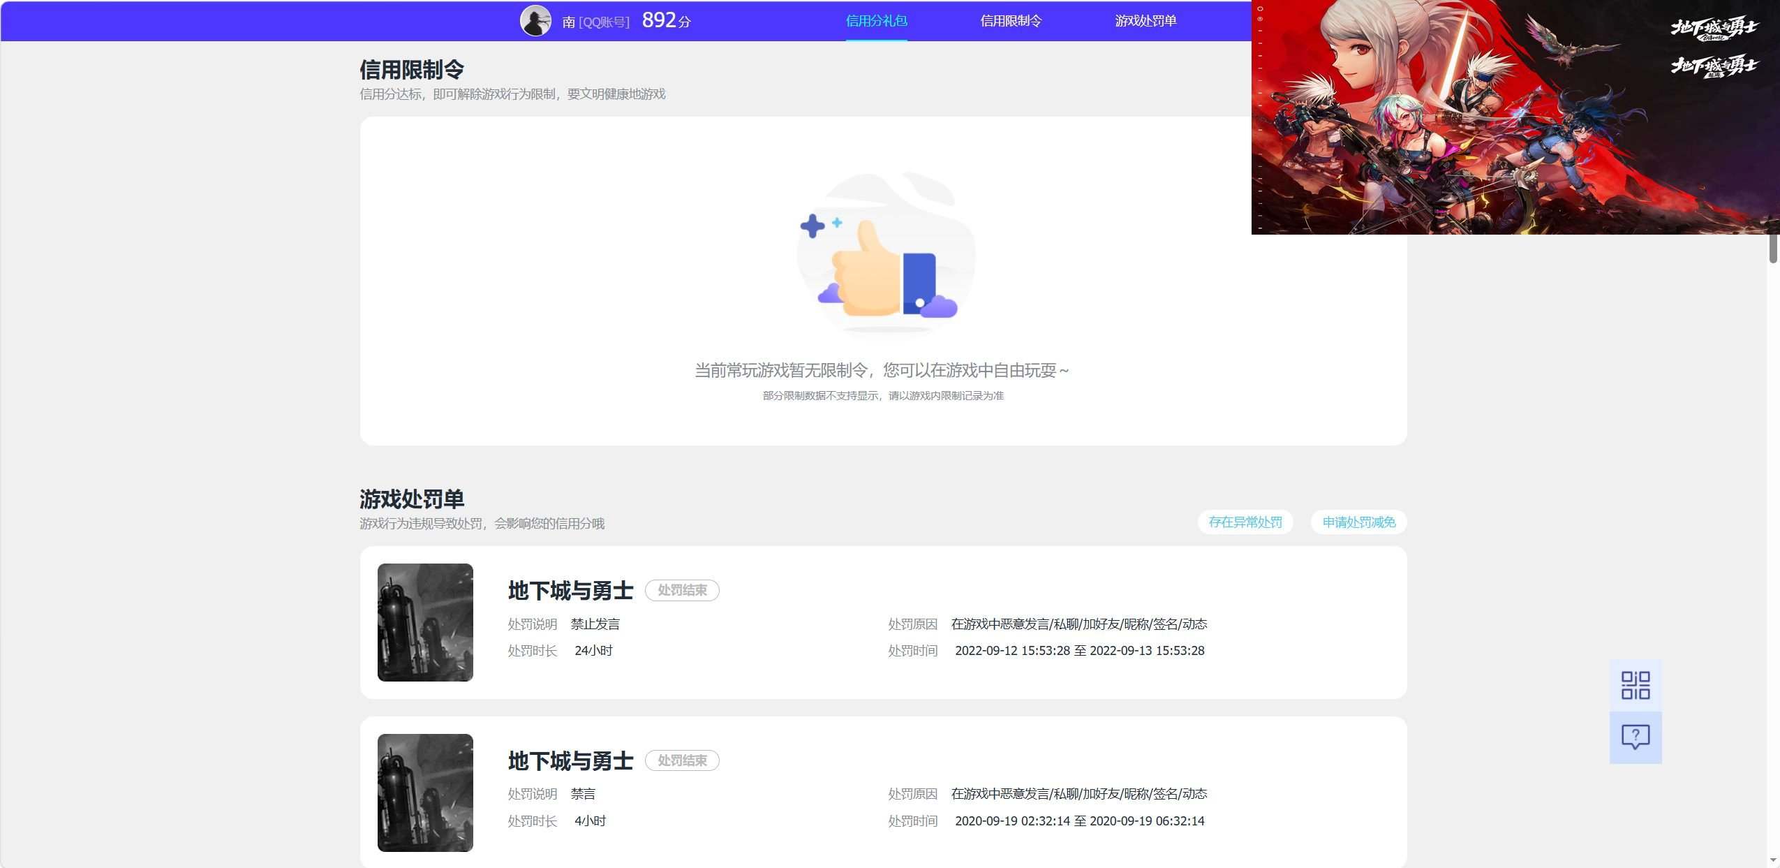The height and width of the screenshot is (868, 1780).
Task: Click the 892分 credit score
Action: (x=666, y=20)
